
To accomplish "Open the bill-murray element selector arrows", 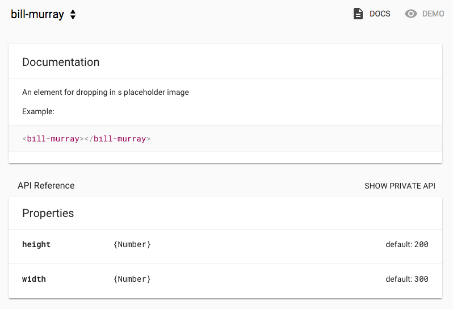I will 73,15.
